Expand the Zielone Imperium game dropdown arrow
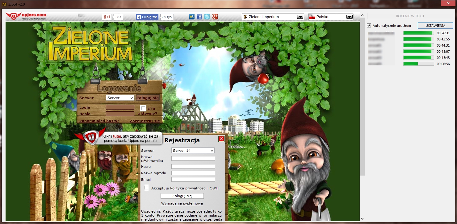Screen dimensions: 457x224 tap(300, 17)
